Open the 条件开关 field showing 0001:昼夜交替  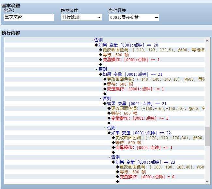(x=134, y=17)
